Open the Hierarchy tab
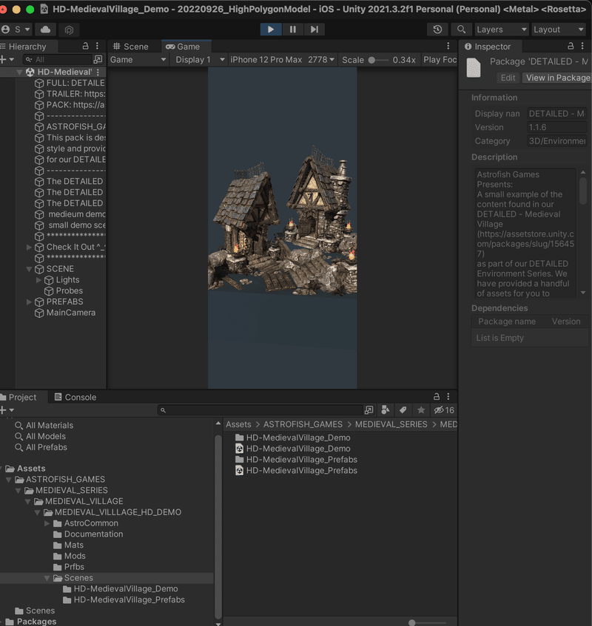 (x=27, y=47)
